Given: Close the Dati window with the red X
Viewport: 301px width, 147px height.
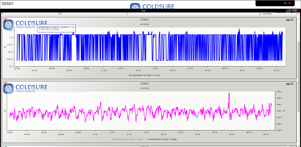Looking at the screenshot, I should point(299,11).
